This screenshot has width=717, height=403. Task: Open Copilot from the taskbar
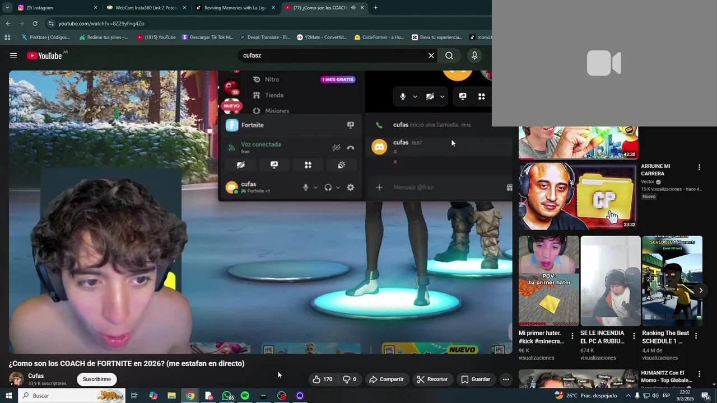click(153, 396)
